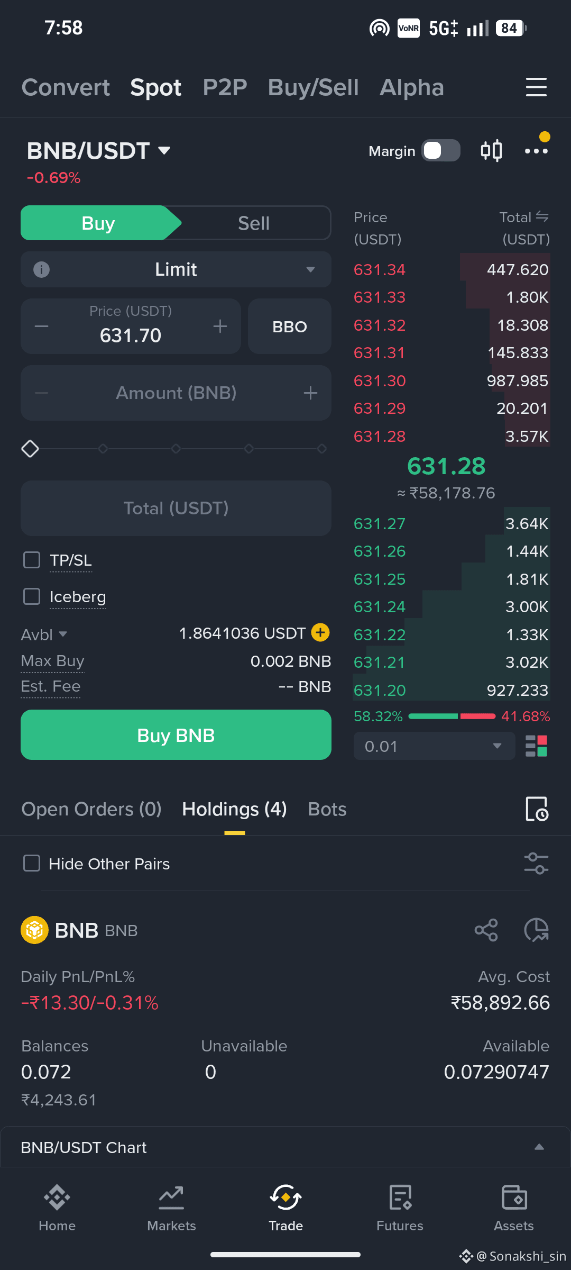Tap the order history icon beside Bots
This screenshot has height=1270, width=571.
(x=537, y=809)
